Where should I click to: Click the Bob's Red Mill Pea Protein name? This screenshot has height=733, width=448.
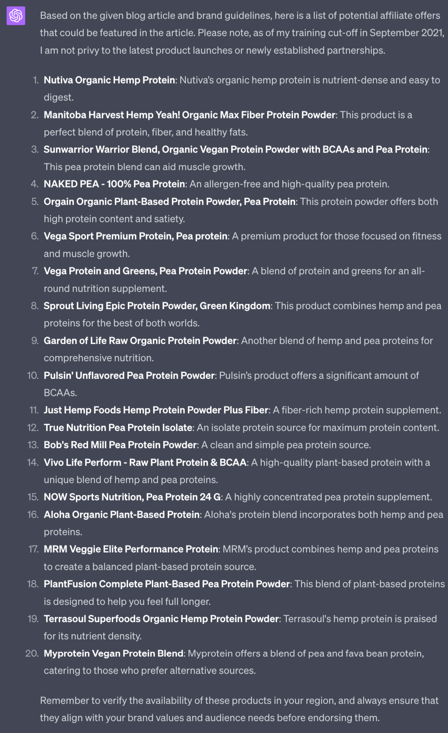click(x=120, y=445)
